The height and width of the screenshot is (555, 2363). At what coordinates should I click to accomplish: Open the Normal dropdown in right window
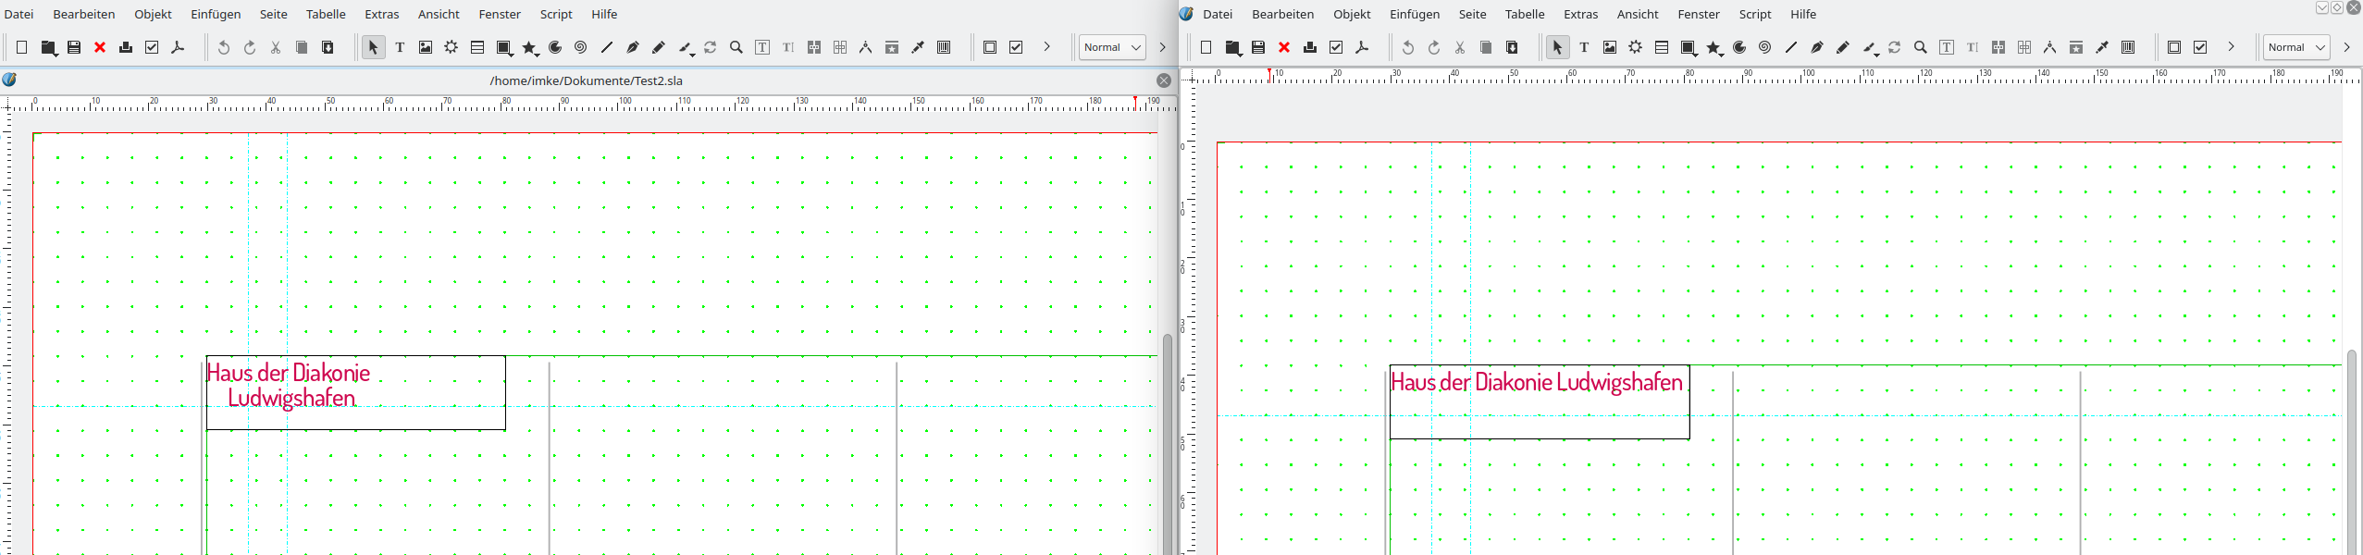[x=2296, y=47]
